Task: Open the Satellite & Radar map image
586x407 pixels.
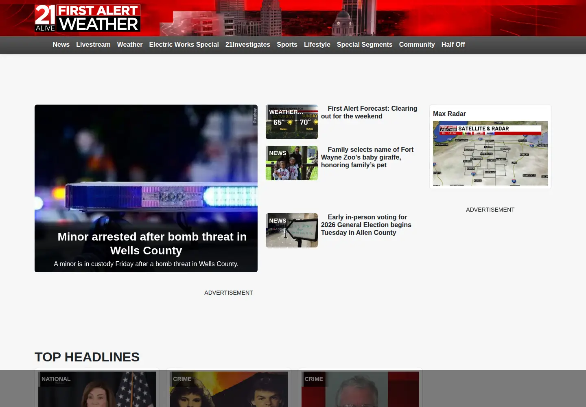Action: coord(490,153)
